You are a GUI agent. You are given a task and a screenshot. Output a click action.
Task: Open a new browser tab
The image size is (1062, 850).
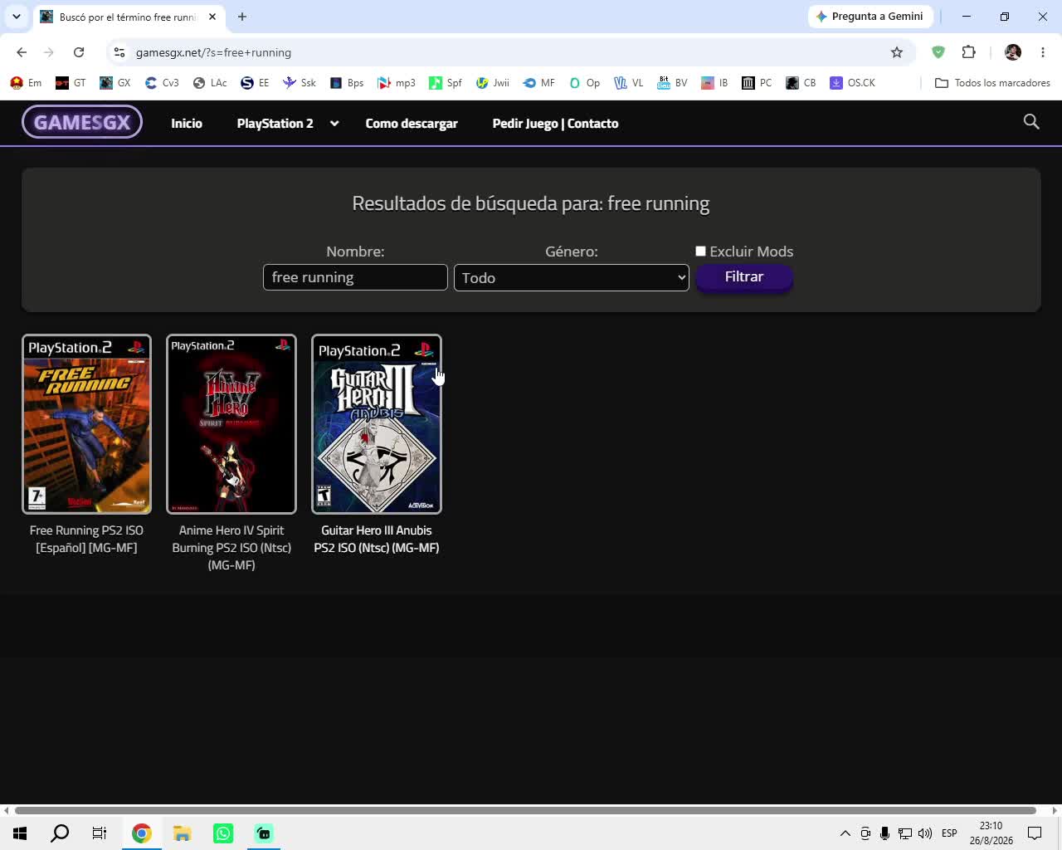point(242,17)
